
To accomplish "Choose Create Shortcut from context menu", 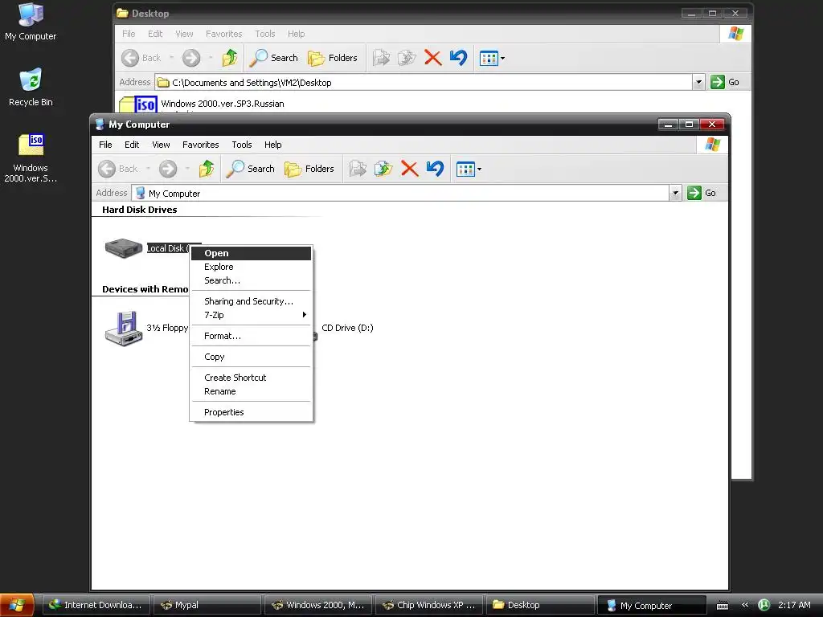I will (251, 378).
